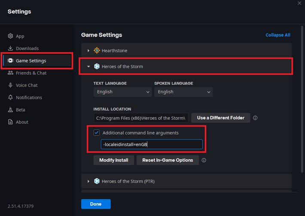Image resolution: width=305 pixels, height=216 pixels.
Task: Click the Friends & Chat people icon
Action: click(10, 73)
